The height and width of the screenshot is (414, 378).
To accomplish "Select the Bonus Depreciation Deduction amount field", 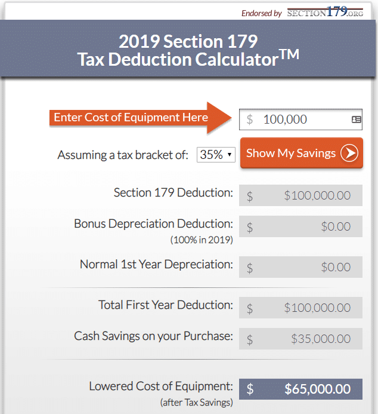I will click(x=301, y=226).
